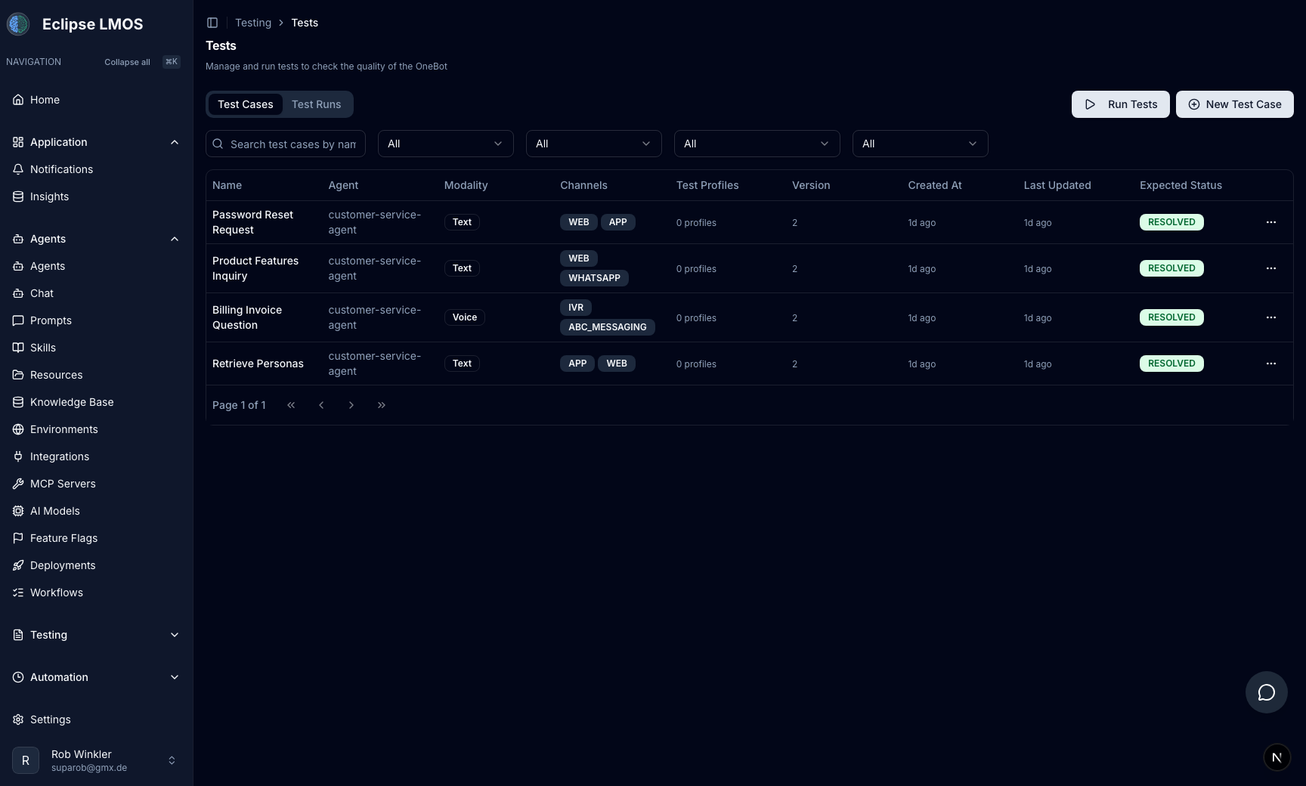Screen dimensions: 1306x786
Task: Click the Password Reset Request name
Action: coord(252,222)
